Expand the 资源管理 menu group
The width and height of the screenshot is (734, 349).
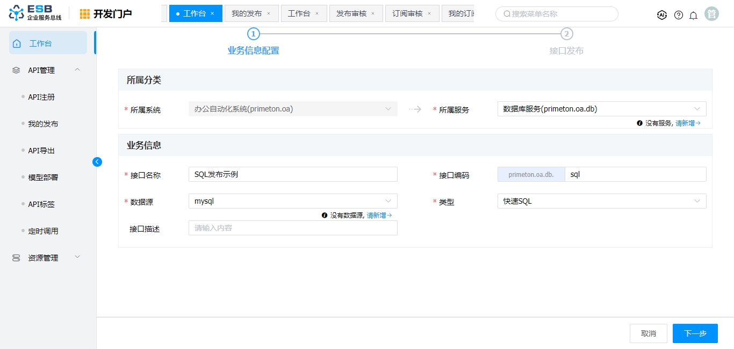click(77, 257)
